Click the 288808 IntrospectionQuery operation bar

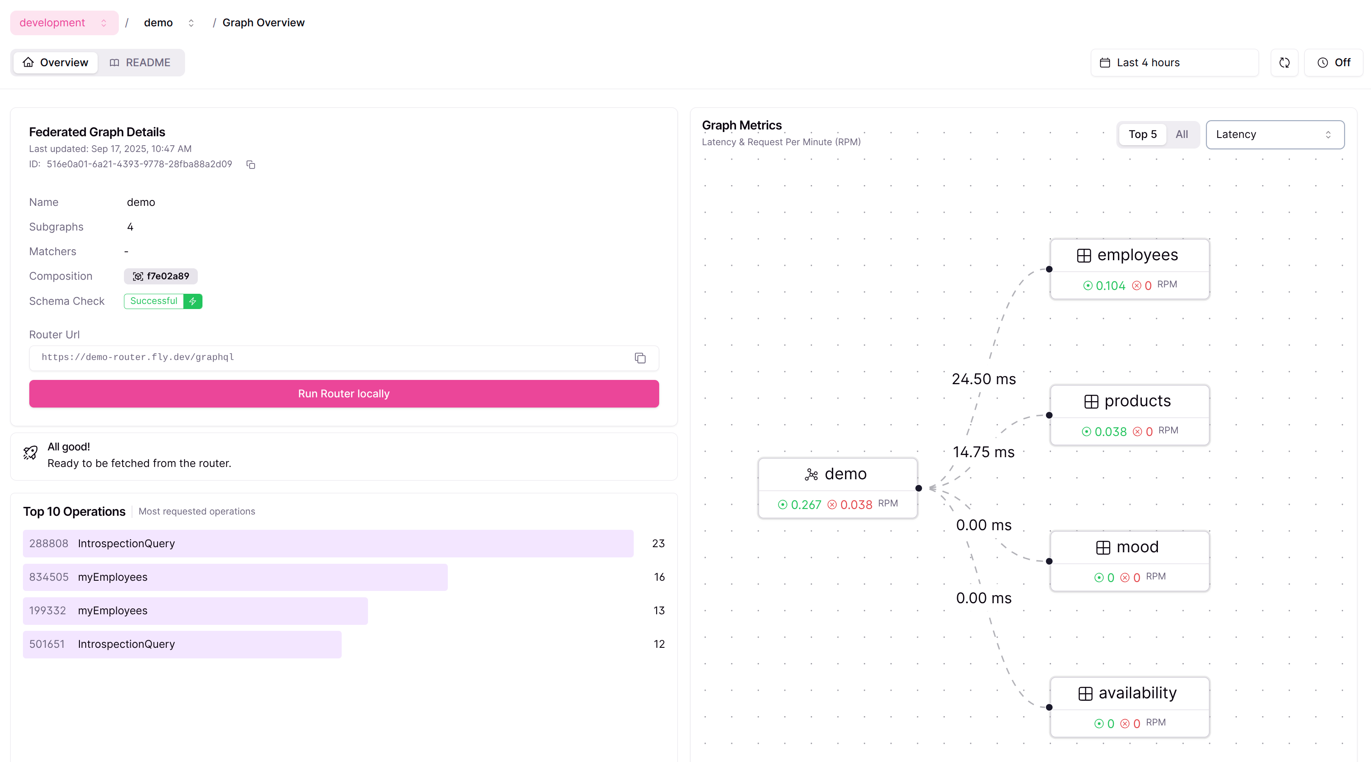click(x=328, y=543)
